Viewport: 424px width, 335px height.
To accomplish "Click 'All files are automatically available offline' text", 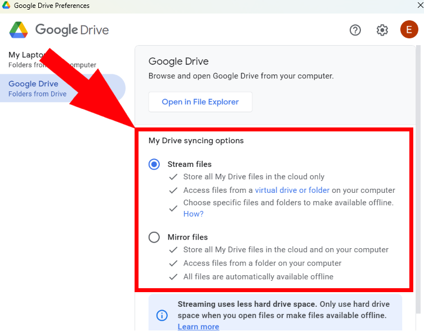I will tap(258, 276).
